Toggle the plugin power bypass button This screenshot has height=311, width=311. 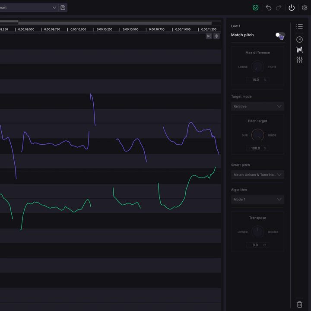(292, 7)
